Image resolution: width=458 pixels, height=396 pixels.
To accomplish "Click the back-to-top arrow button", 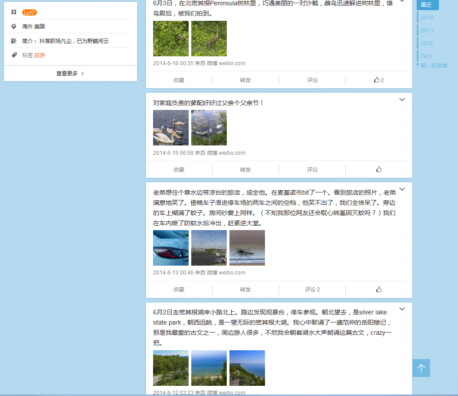I will (x=421, y=368).
